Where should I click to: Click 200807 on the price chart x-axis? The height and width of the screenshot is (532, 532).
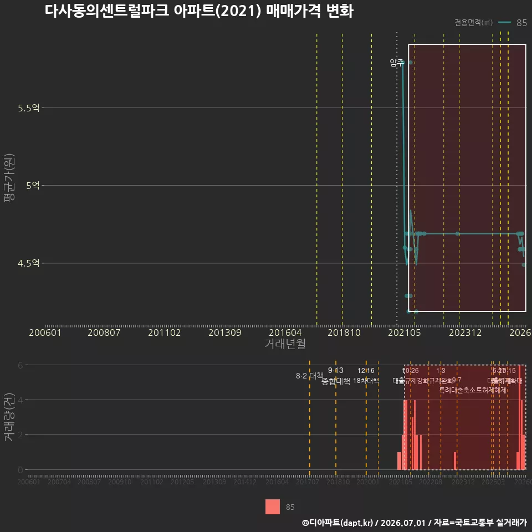click(104, 332)
